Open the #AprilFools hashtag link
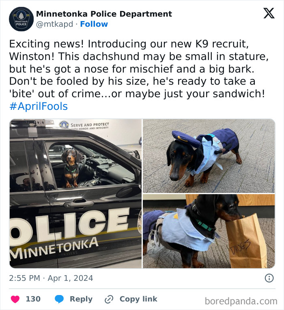This screenshot has width=284, height=310. (39, 107)
